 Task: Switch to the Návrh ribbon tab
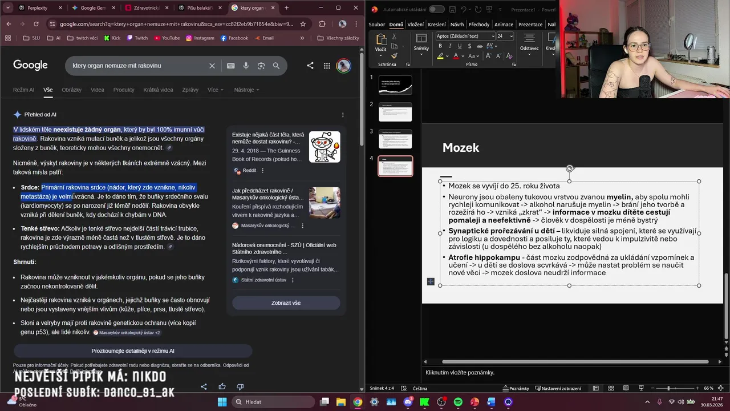(457, 25)
